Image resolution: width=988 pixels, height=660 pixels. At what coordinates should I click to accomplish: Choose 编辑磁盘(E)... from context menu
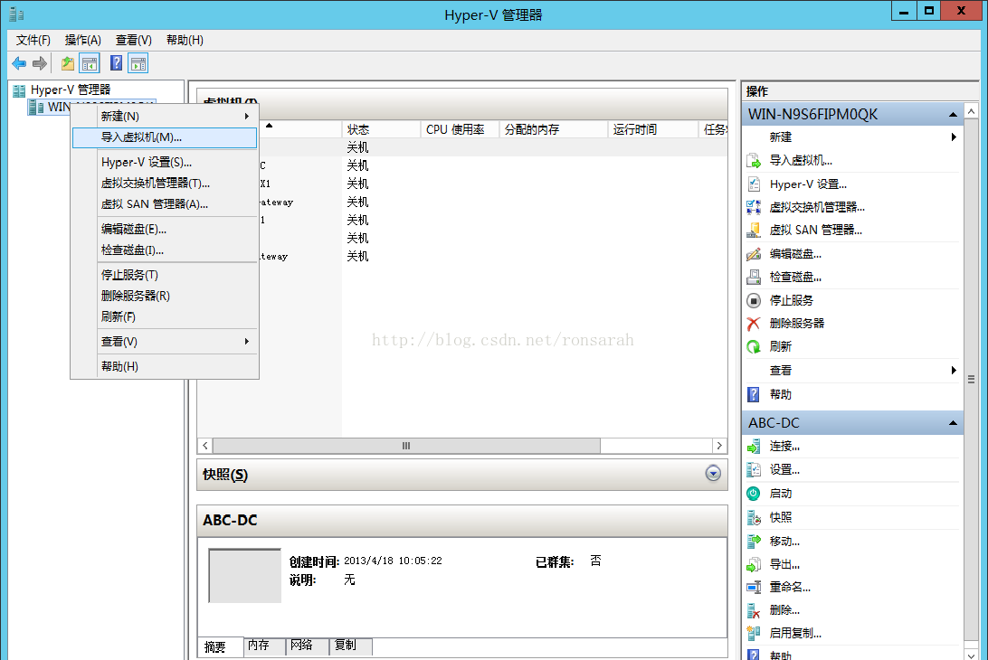[165, 229]
